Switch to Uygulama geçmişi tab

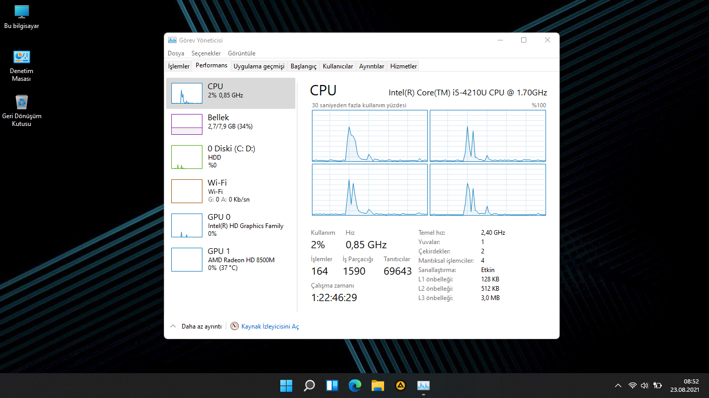[x=259, y=66]
